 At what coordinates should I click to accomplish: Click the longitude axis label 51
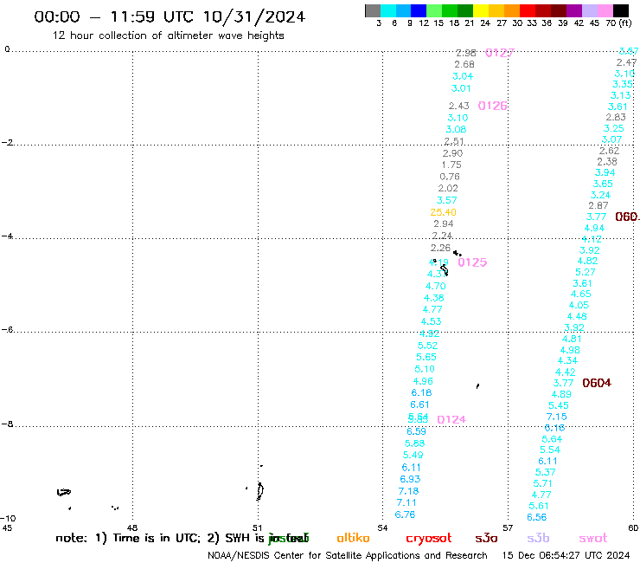click(257, 527)
